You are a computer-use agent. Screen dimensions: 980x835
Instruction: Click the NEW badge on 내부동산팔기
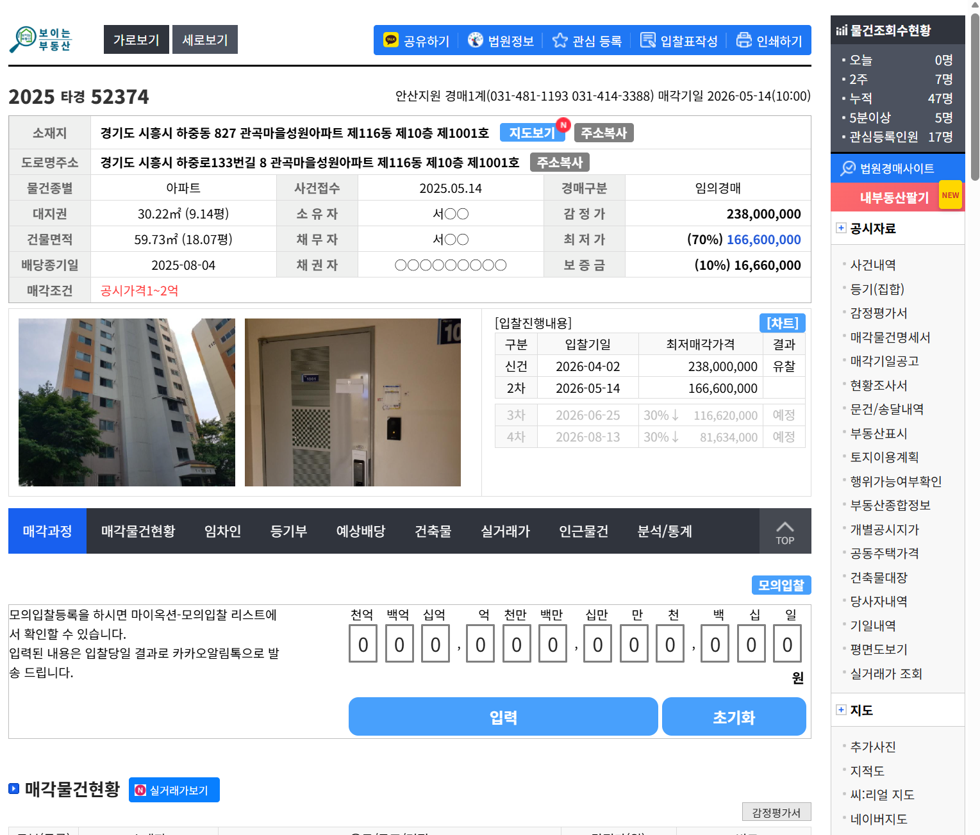951,195
